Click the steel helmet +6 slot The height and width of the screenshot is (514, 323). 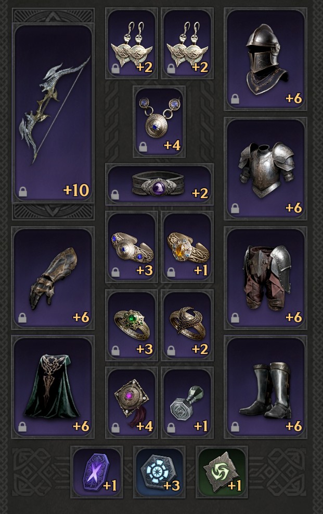[265, 59]
